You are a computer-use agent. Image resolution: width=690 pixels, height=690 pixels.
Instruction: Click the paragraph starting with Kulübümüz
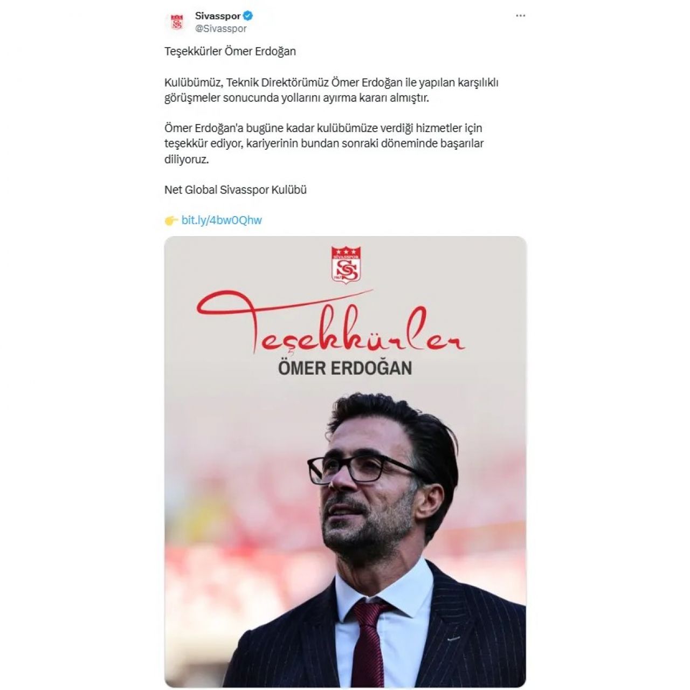(332, 90)
